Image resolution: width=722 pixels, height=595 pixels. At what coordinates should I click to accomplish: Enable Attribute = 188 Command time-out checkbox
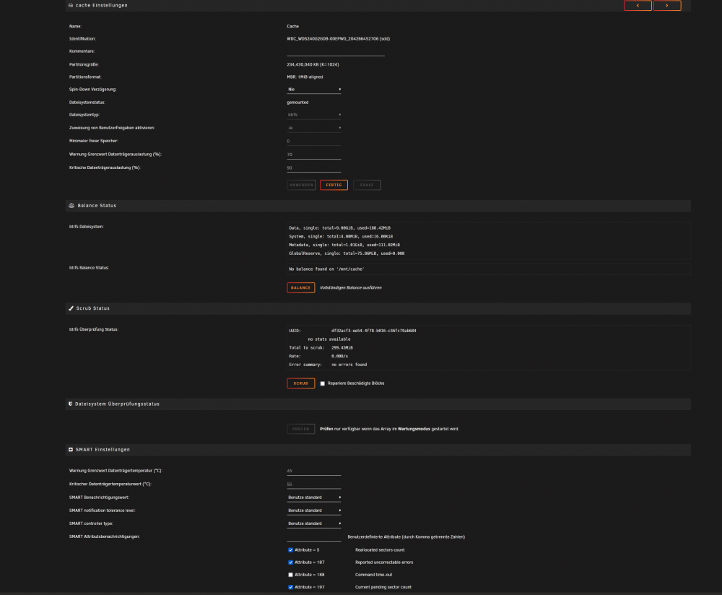[x=290, y=575]
